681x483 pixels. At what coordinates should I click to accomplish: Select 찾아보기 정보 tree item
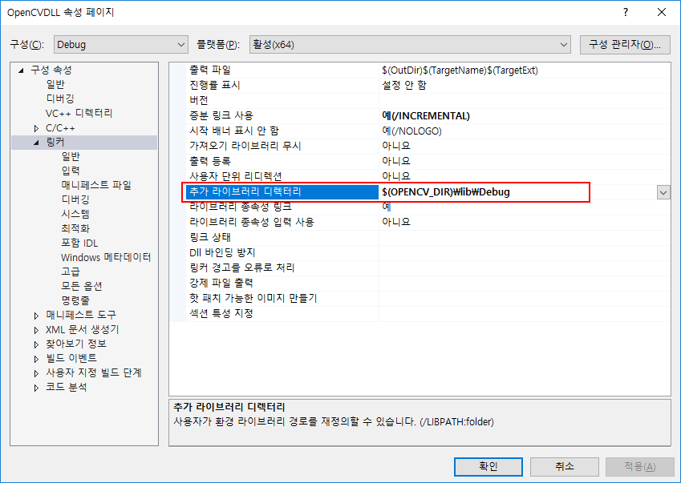(x=76, y=344)
